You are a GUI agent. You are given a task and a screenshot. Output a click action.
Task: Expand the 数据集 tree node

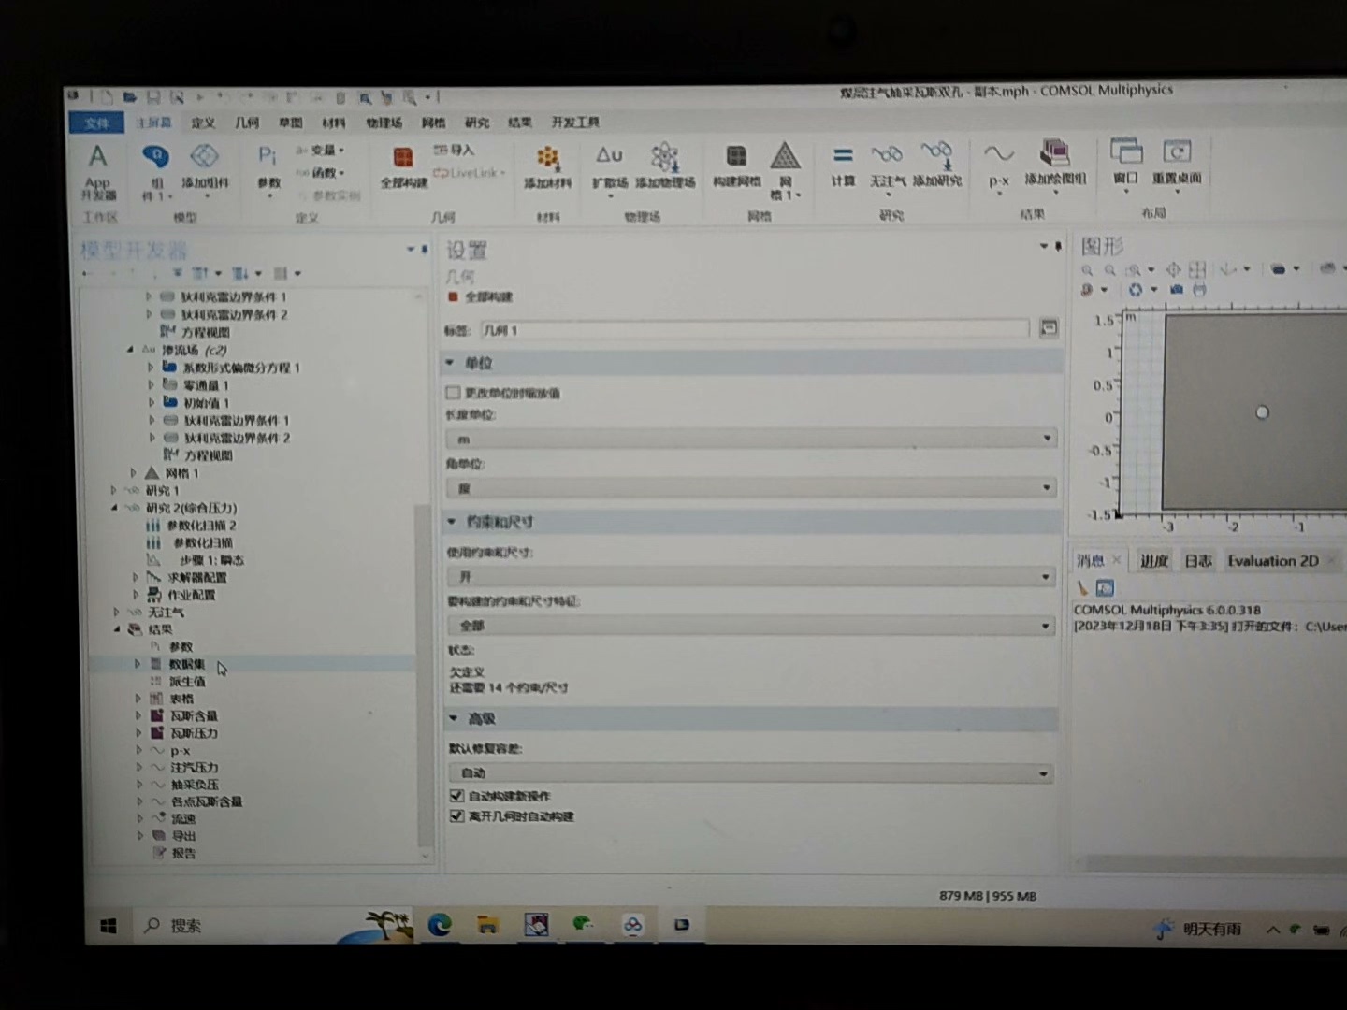pyautogui.click(x=138, y=664)
